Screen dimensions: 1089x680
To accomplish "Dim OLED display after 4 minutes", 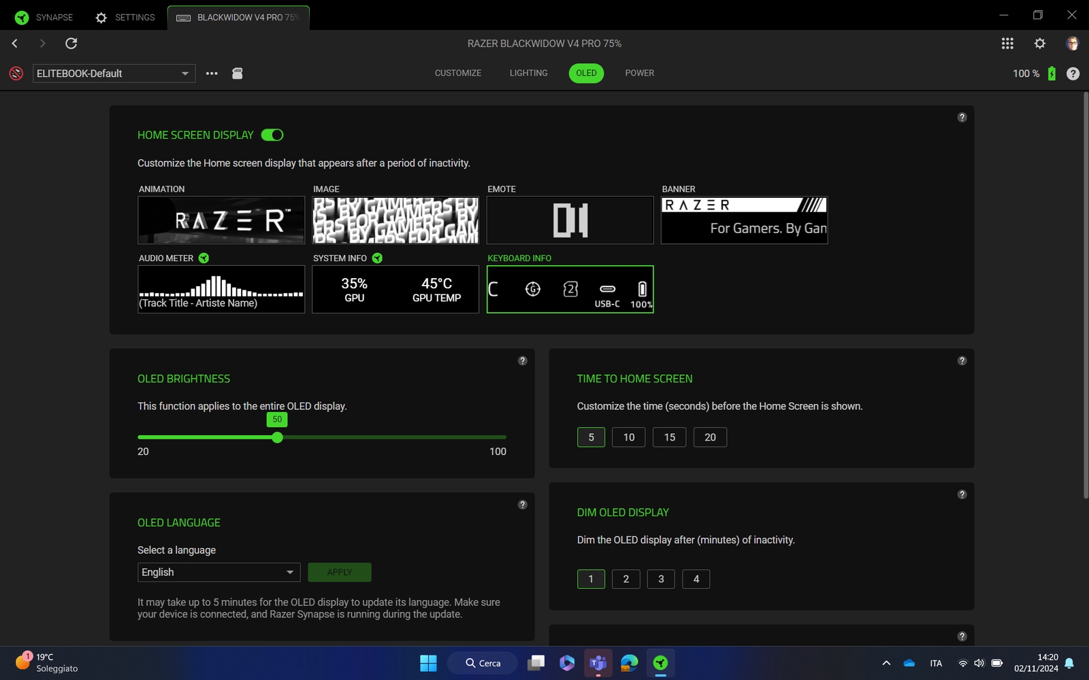I will (696, 579).
